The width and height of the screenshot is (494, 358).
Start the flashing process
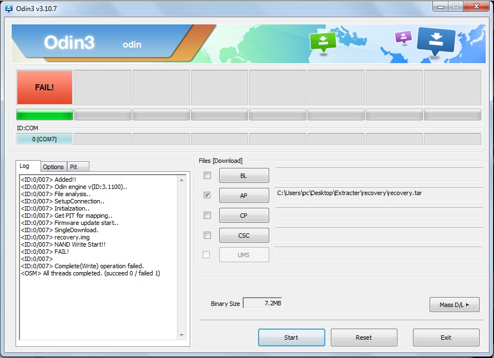[x=291, y=337]
